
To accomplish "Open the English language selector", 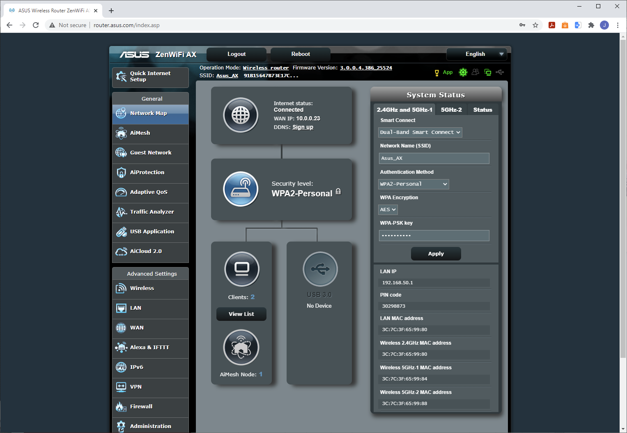I will 476,54.
